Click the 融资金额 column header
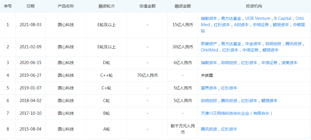 pyautogui.click(x=183, y=6)
